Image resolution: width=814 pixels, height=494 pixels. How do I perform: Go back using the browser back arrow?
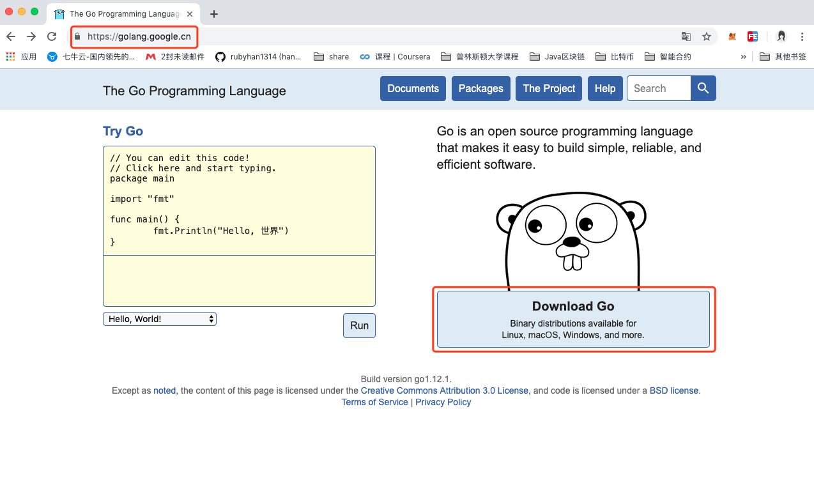tap(11, 36)
